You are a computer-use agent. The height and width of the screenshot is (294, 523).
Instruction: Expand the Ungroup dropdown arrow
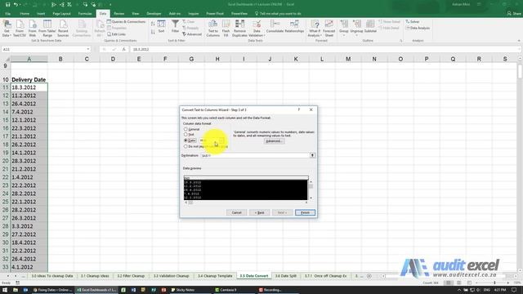pos(356,35)
